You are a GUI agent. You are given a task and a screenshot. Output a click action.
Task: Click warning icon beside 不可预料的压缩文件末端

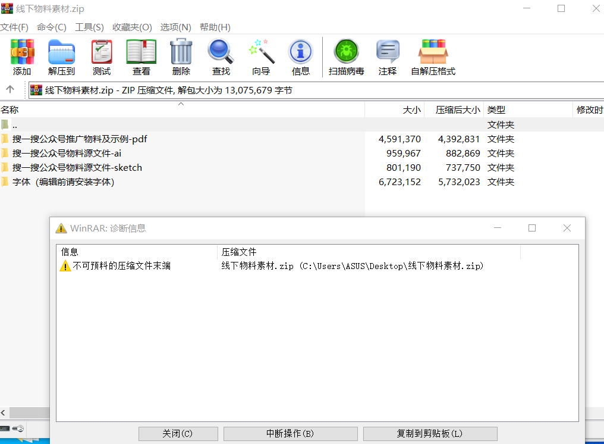pyautogui.click(x=65, y=266)
